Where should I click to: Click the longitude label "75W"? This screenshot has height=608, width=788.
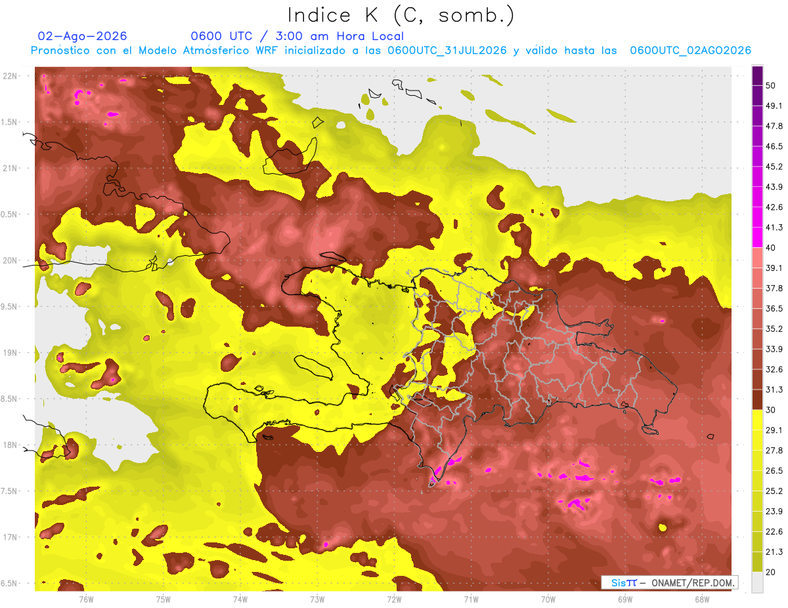164,599
